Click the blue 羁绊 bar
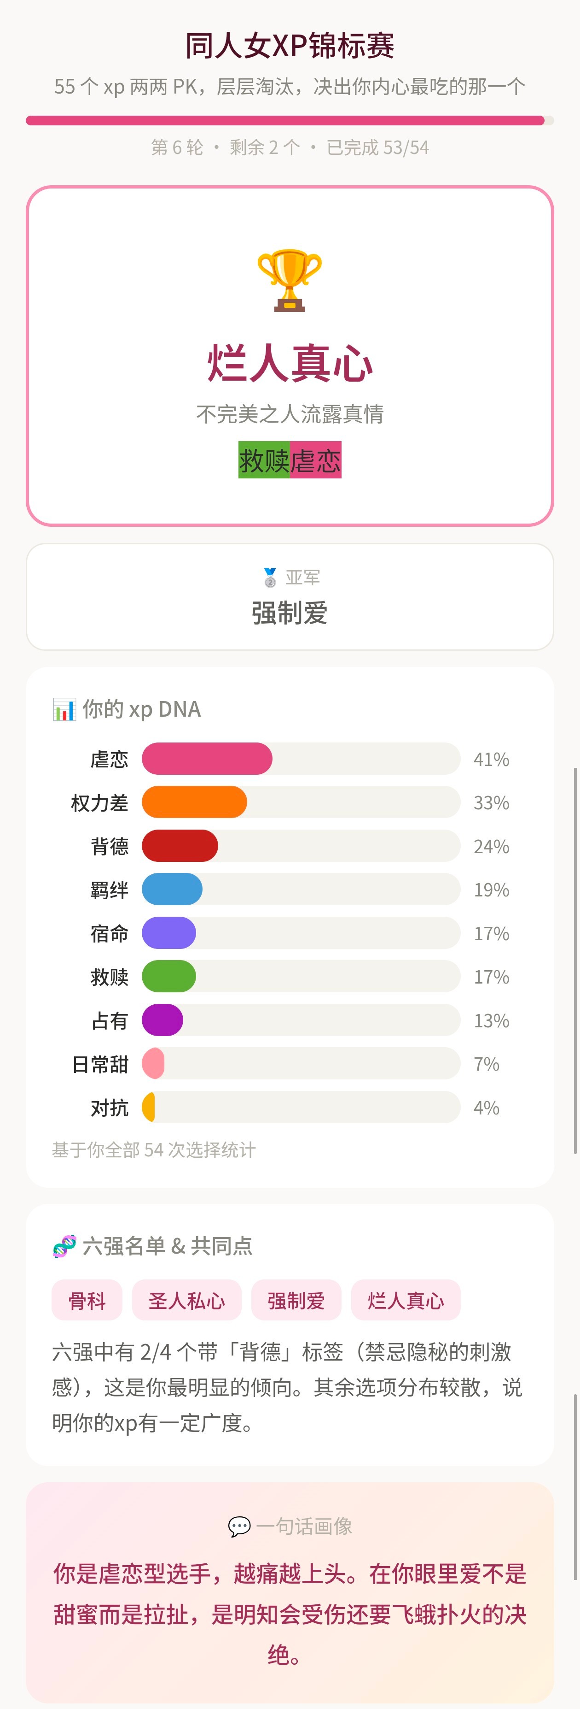The height and width of the screenshot is (1709, 580). click(172, 890)
